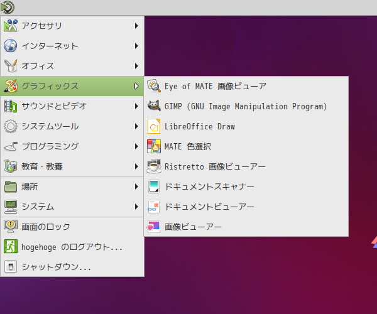This screenshot has width=377, height=314.
Task: Click the film and note icon beside サウンドとビデオ
Action: 11,106
